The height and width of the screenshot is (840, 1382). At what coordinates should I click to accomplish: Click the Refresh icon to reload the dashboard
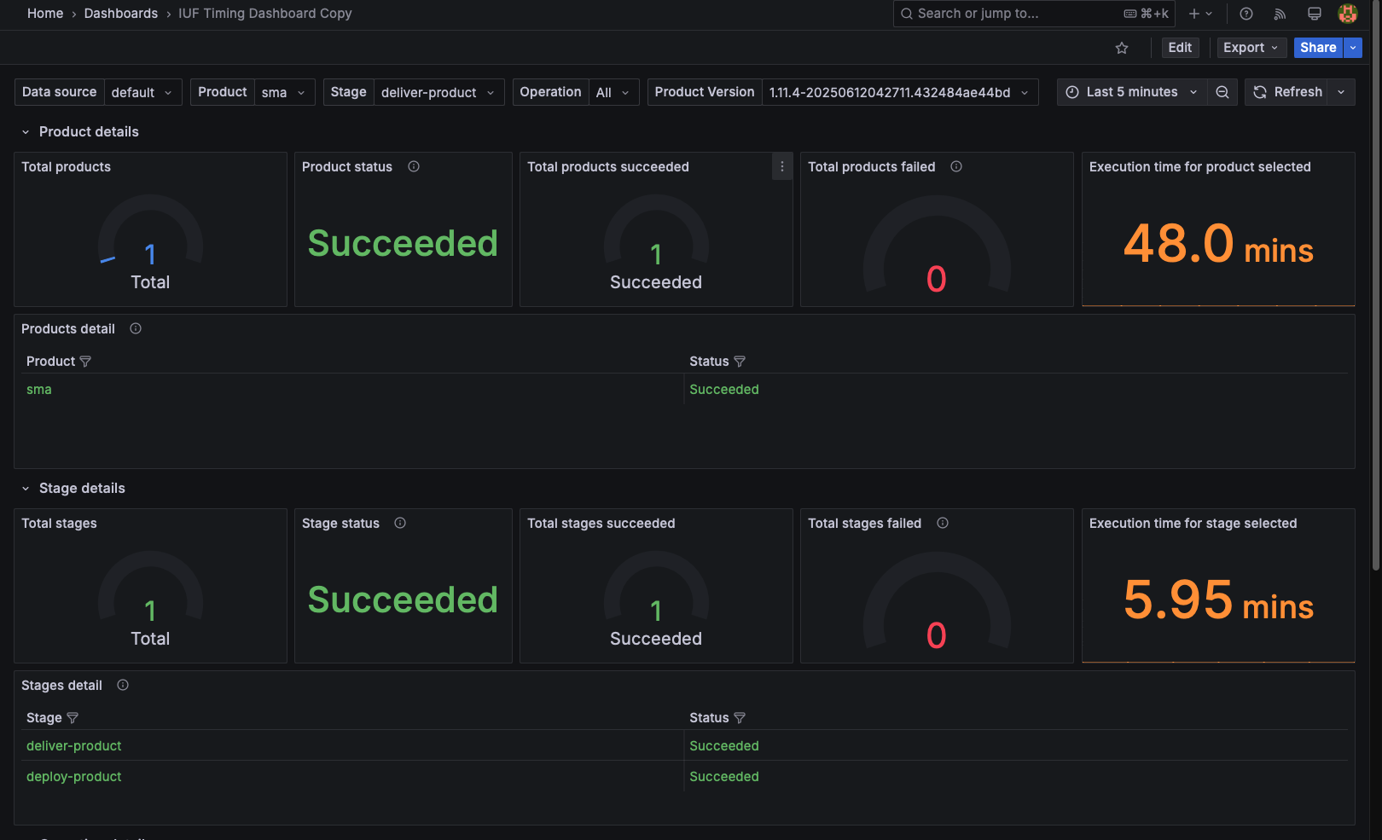1260,91
